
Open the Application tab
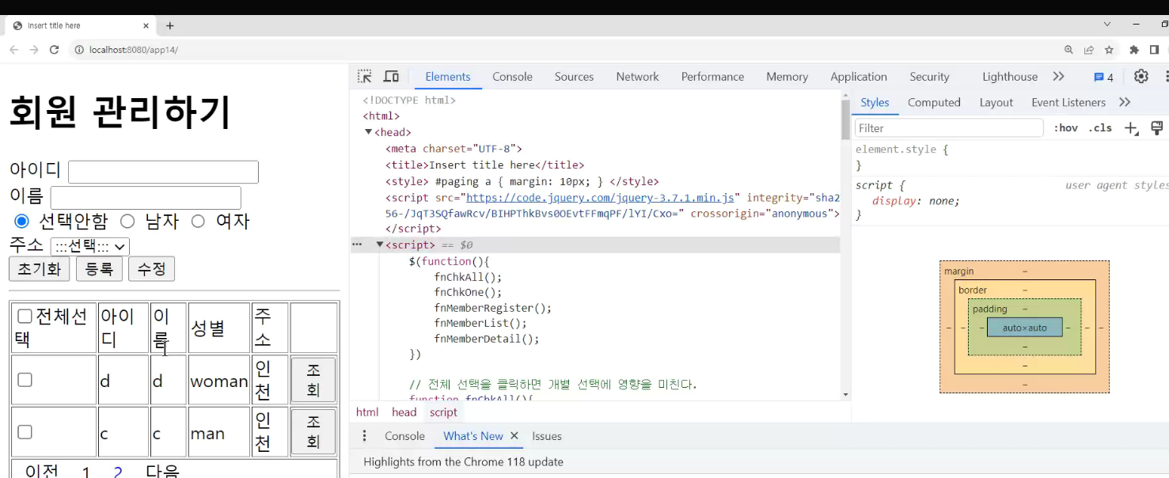(x=859, y=77)
